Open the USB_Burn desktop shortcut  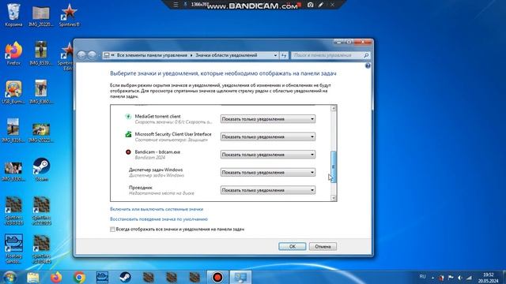point(13,92)
